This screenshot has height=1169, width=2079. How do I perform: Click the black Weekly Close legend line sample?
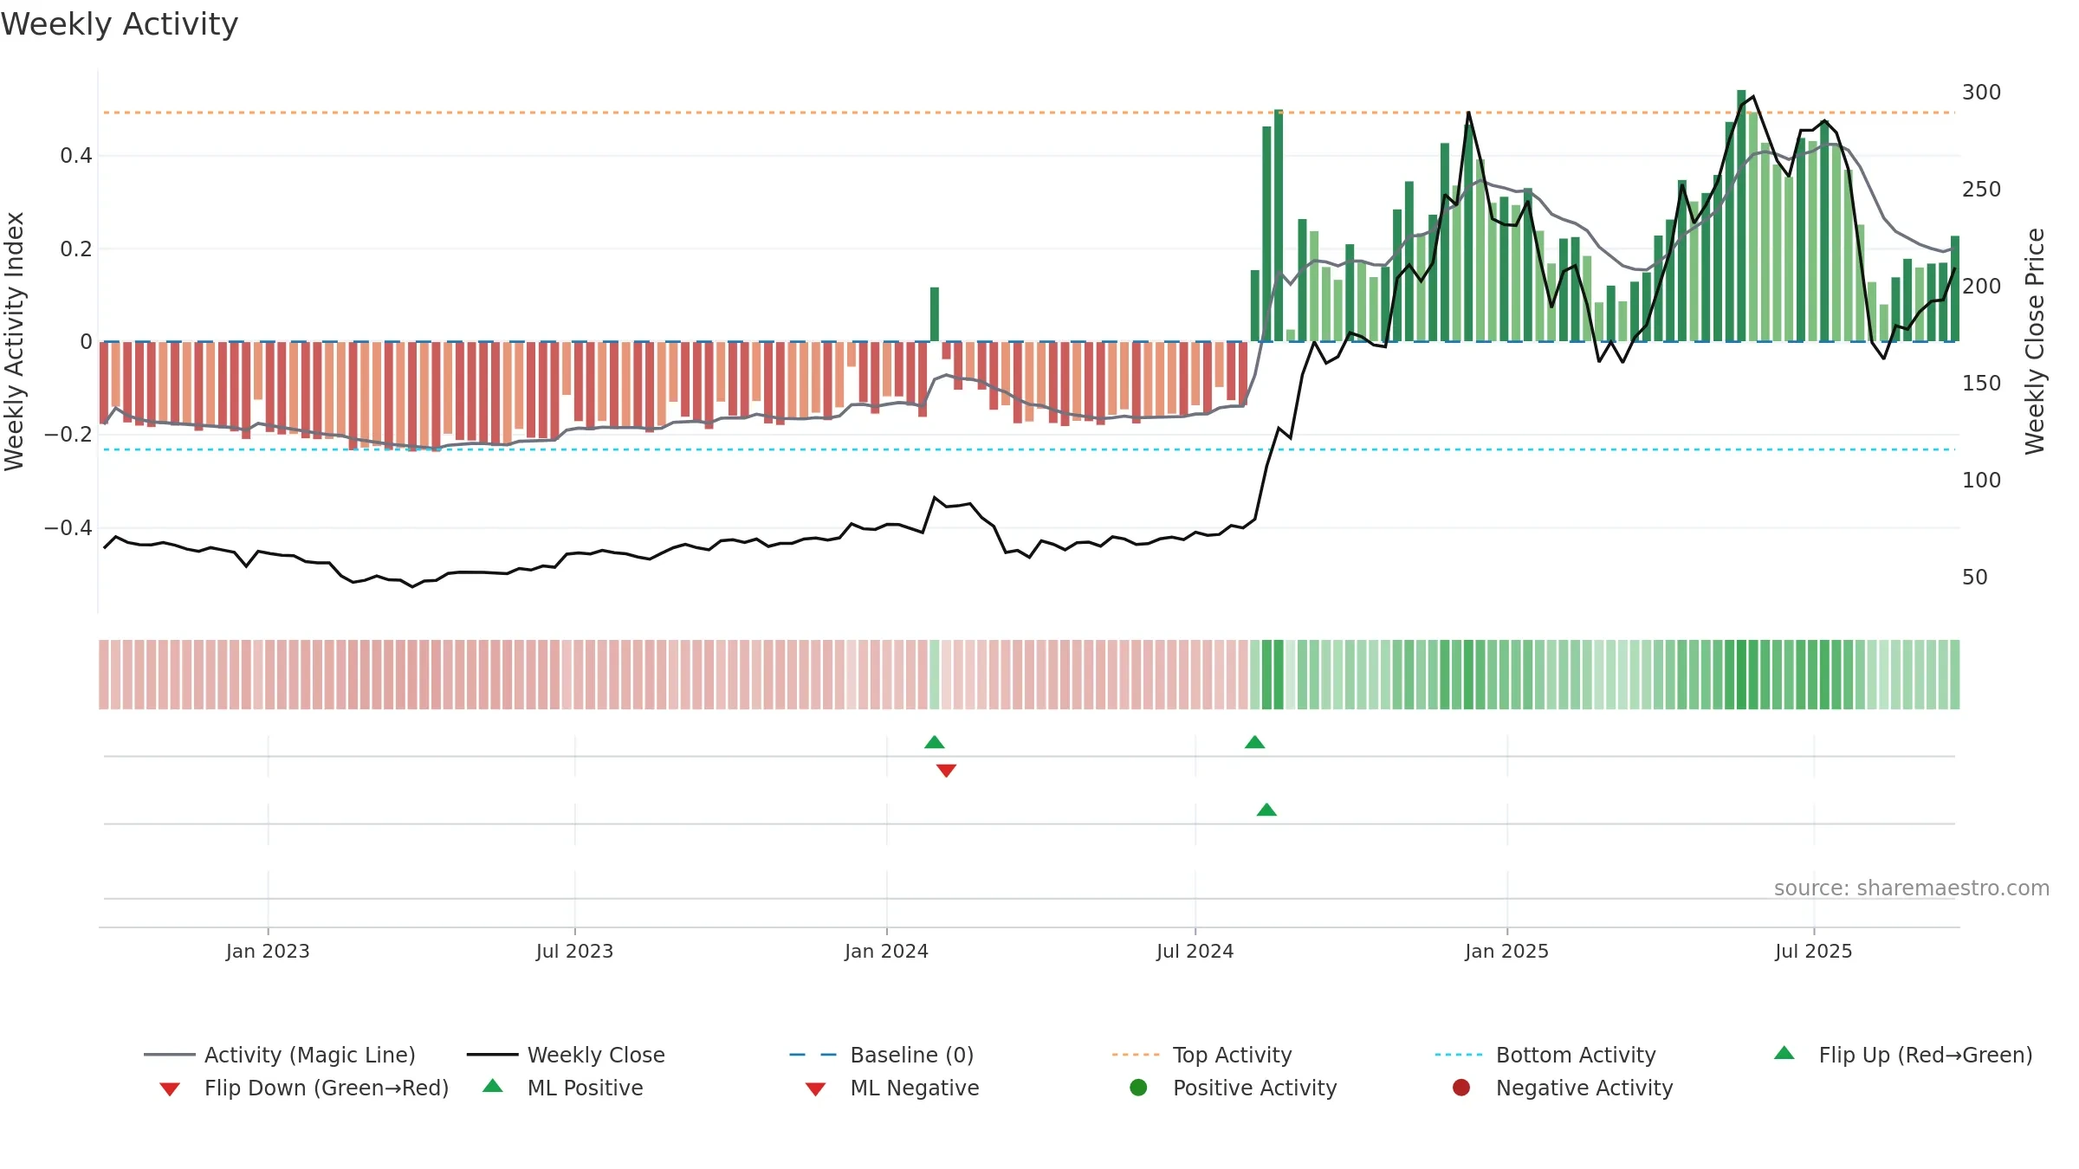click(x=492, y=1055)
